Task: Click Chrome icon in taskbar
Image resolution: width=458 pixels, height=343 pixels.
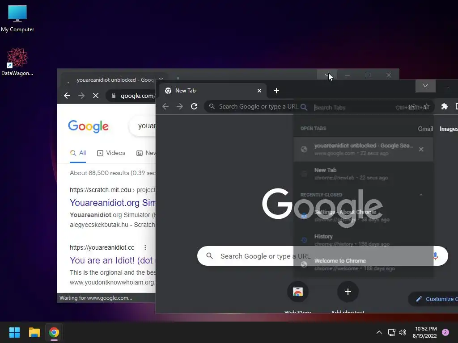Action: point(54,332)
